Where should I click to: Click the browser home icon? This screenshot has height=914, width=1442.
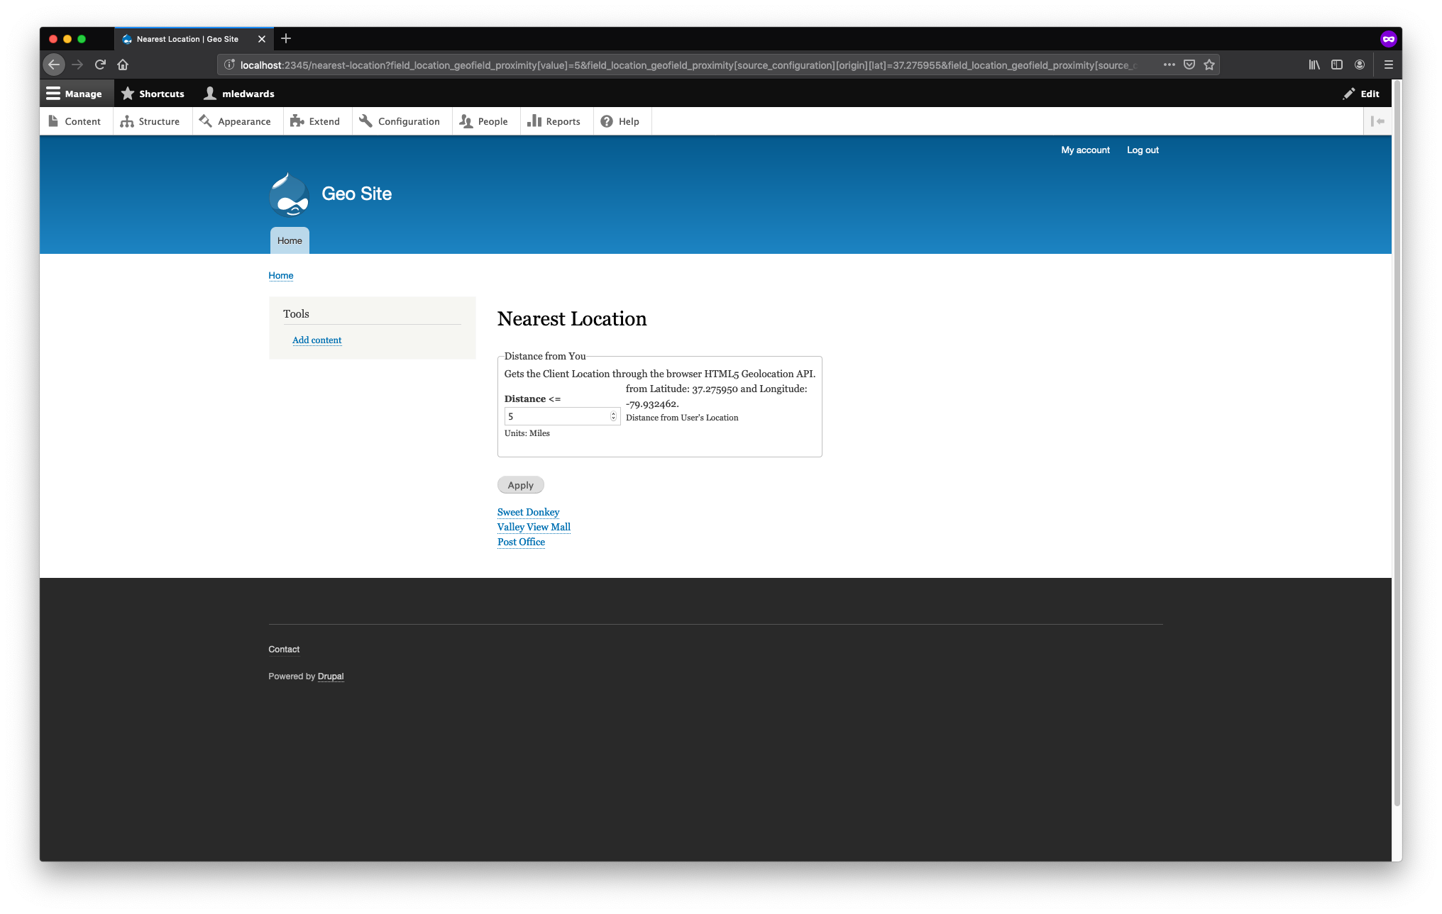(x=123, y=65)
